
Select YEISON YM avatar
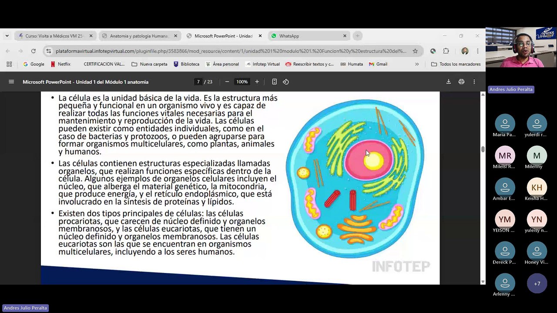click(x=505, y=220)
